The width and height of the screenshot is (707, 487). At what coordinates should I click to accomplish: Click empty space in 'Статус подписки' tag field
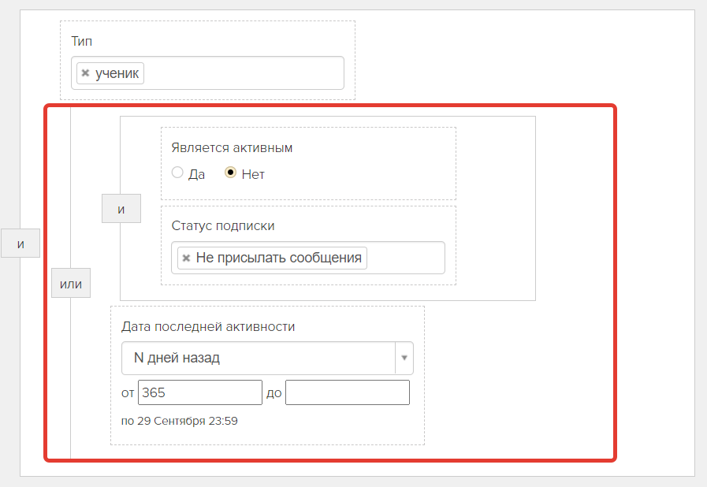405,258
